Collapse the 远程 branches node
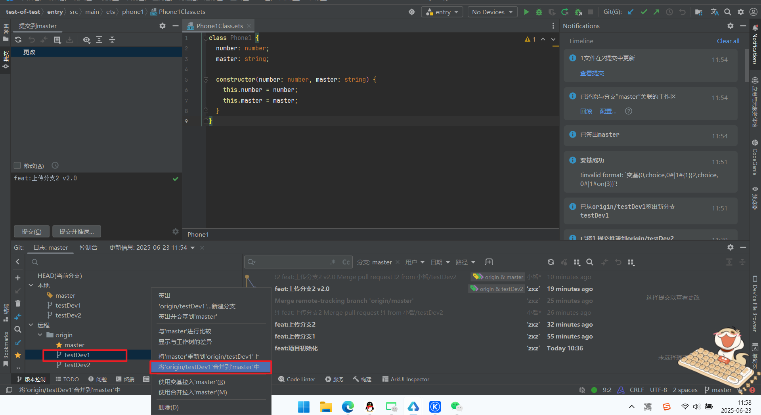The height and width of the screenshot is (415, 761). click(31, 325)
